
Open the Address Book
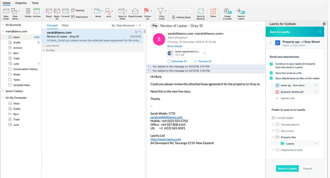tap(181, 17)
